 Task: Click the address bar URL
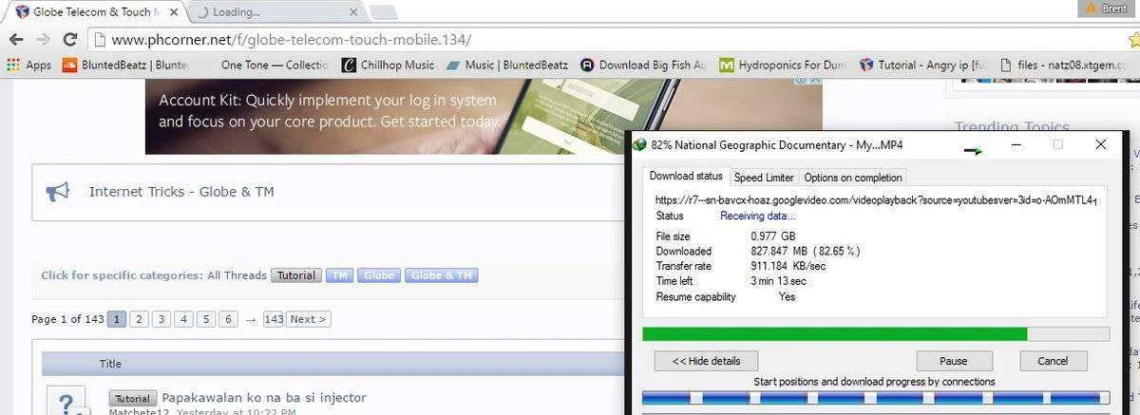[x=291, y=40]
